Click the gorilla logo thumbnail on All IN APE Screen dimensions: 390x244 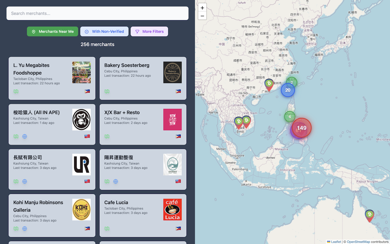(x=82, y=119)
